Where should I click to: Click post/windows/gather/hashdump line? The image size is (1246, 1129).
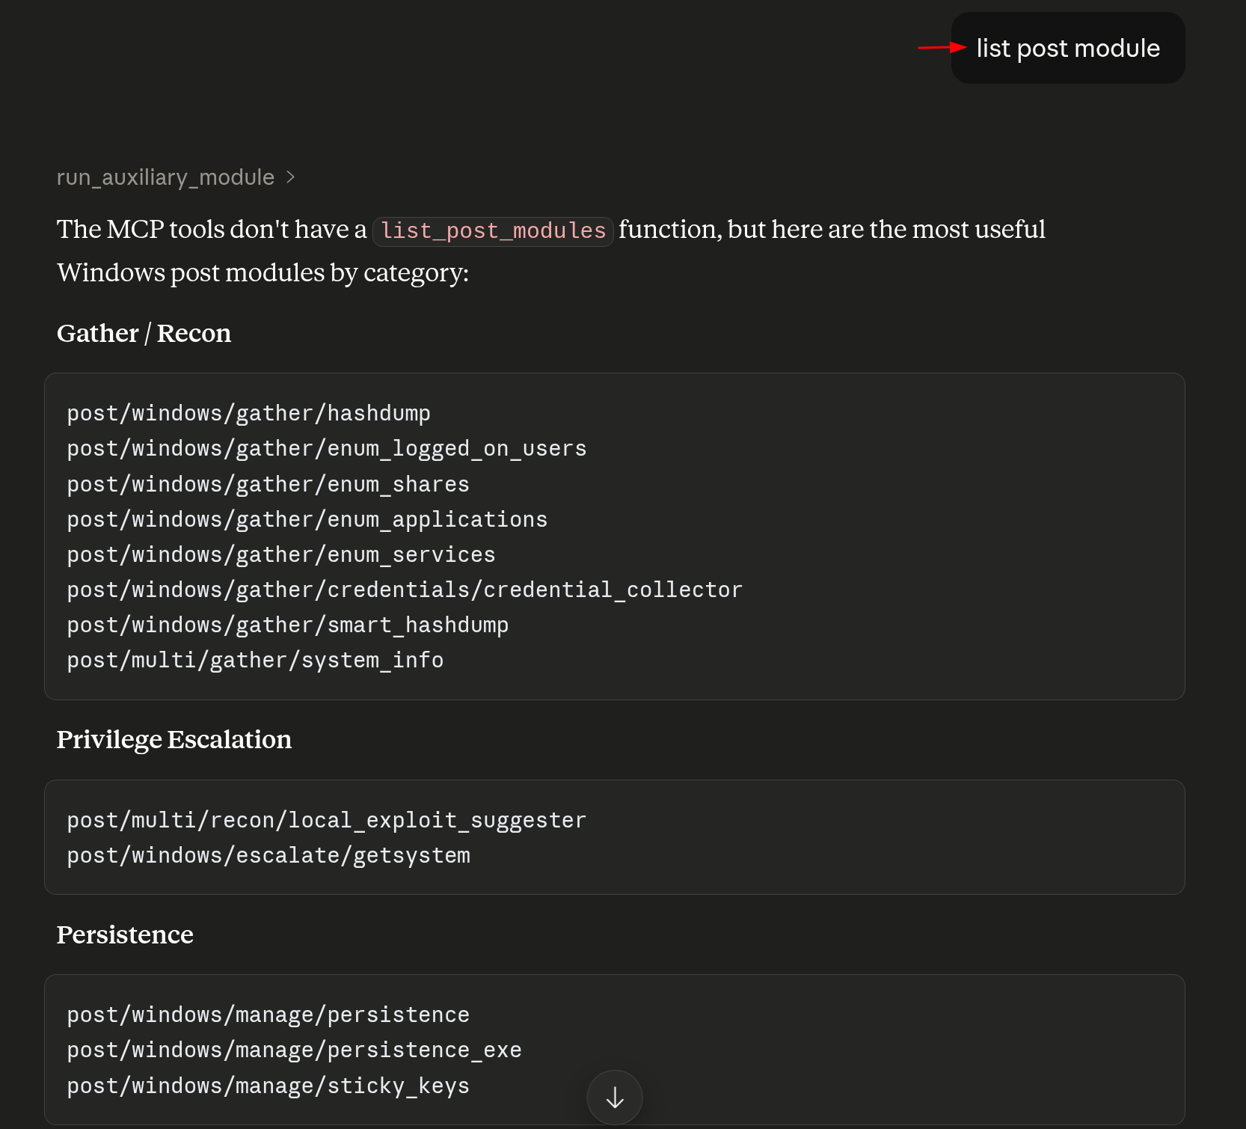[x=248, y=414]
